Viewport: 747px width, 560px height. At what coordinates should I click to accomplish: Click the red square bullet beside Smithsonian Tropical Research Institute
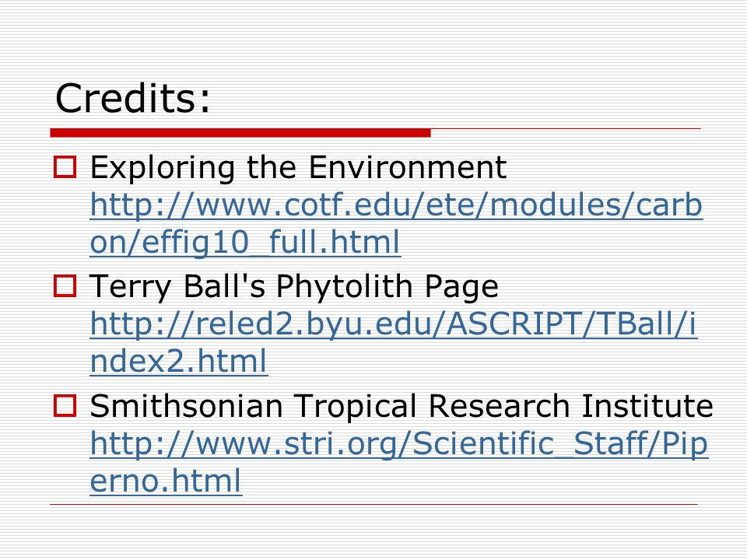tap(65, 406)
